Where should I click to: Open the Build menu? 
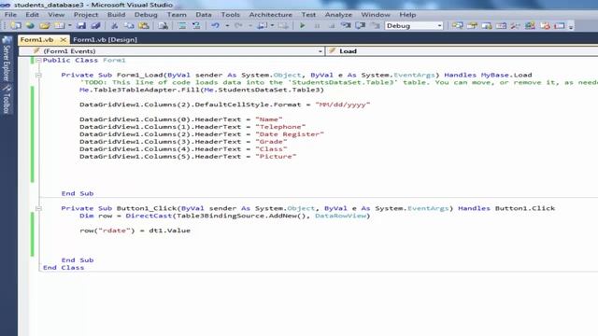click(116, 15)
